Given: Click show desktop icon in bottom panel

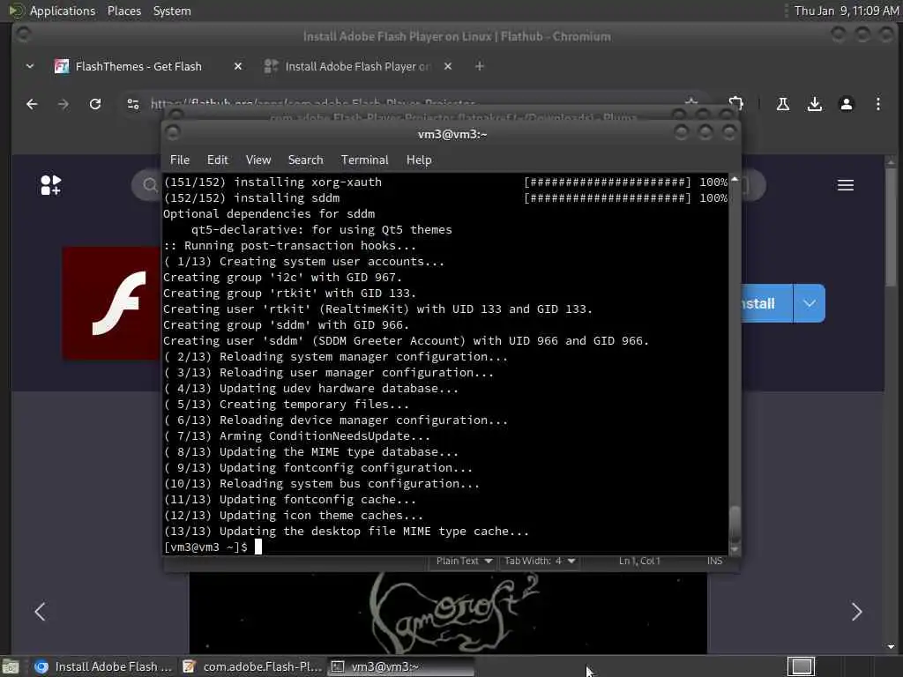Looking at the screenshot, I should tap(11, 666).
